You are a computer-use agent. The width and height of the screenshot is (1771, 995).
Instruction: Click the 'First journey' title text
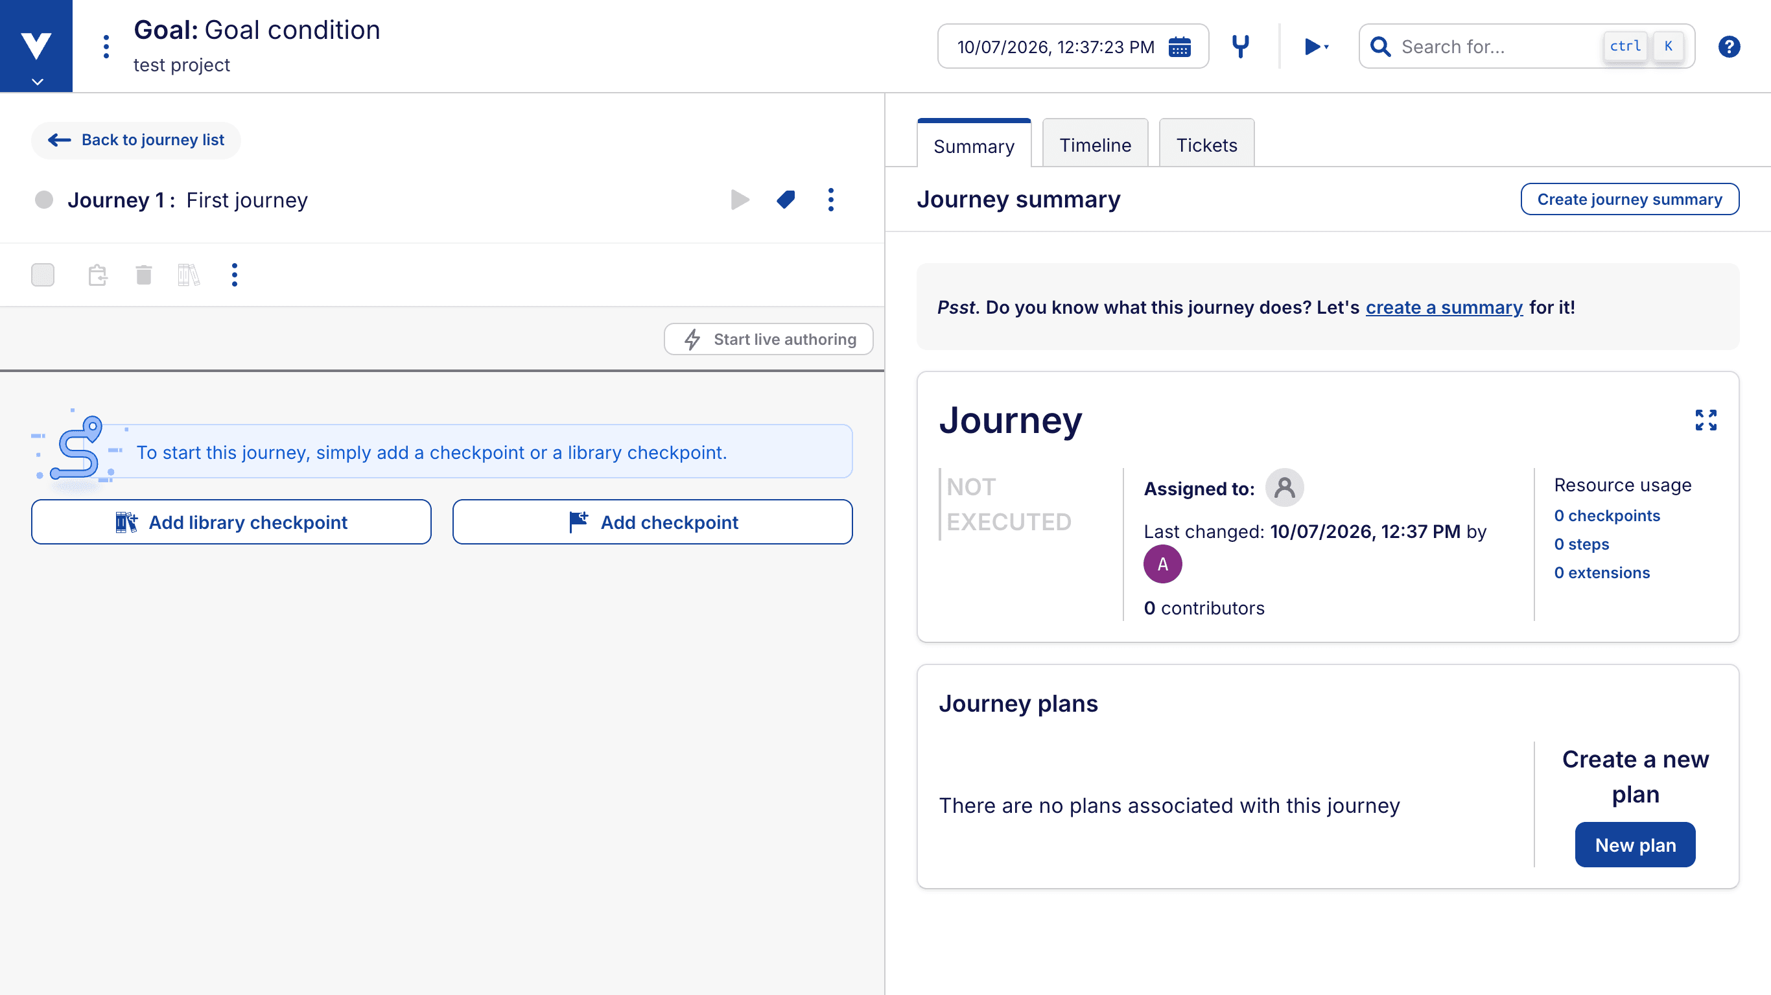(247, 200)
